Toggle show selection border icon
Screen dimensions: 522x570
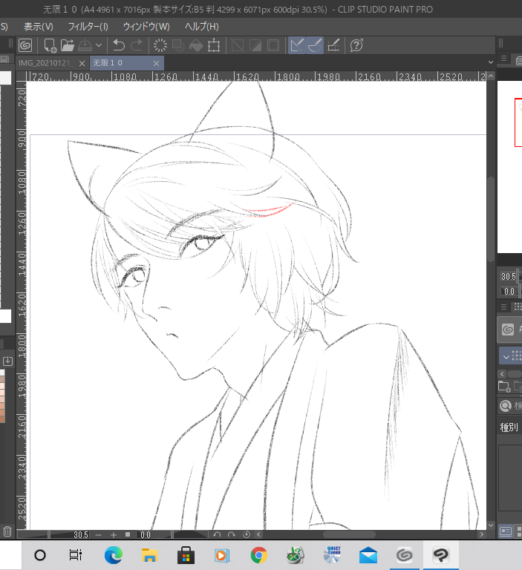(273, 45)
